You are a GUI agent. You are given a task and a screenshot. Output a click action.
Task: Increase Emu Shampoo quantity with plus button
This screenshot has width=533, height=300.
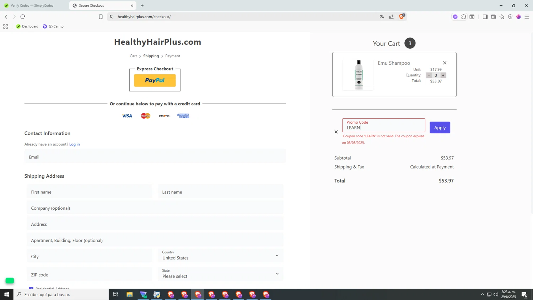pos(443,75)
